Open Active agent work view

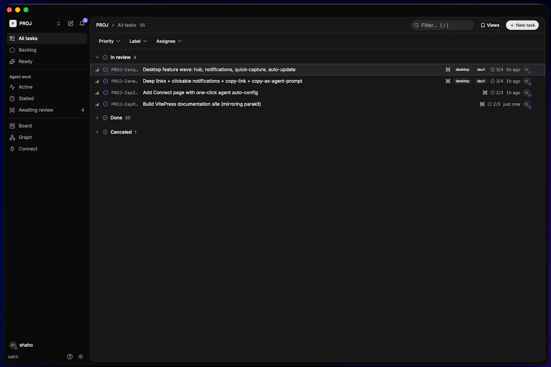coord(47,87)
